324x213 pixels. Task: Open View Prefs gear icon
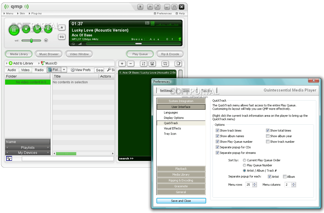pyautogui.click(x=72, y=70)
